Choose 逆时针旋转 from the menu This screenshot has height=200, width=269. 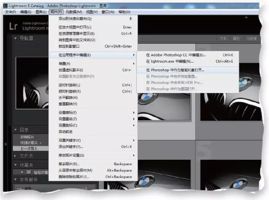click(69, 85)
